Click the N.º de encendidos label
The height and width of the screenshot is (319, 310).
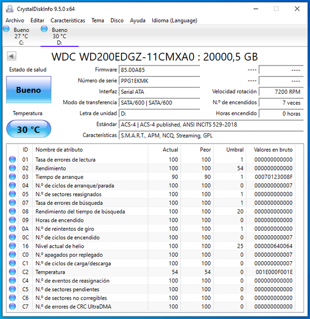[235, 102]
